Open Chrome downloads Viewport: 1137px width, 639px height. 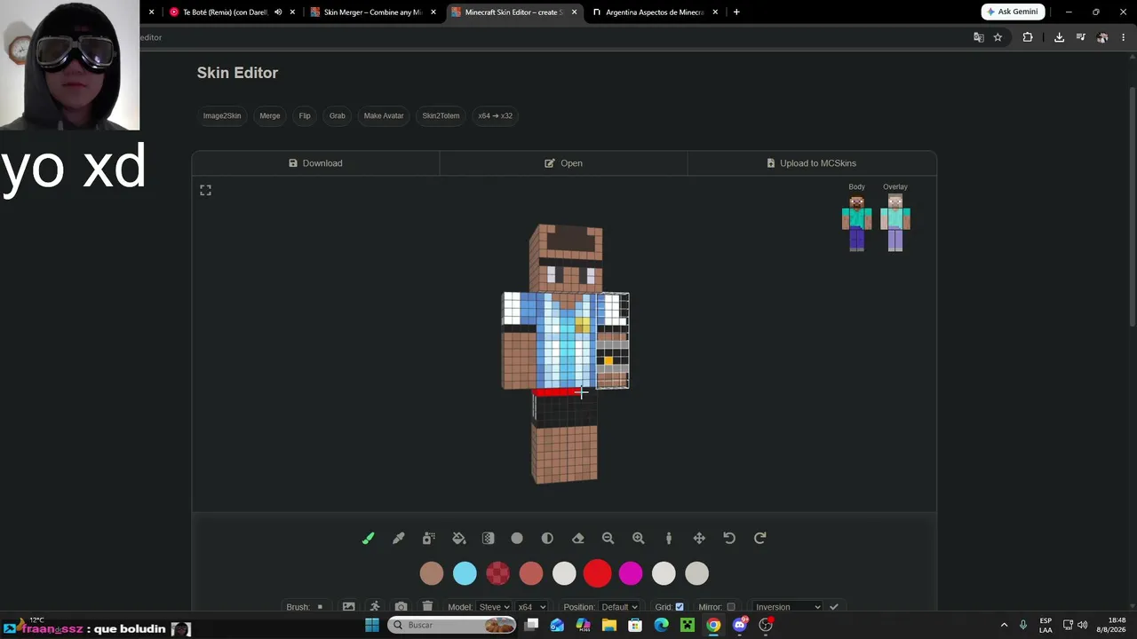1059,37
